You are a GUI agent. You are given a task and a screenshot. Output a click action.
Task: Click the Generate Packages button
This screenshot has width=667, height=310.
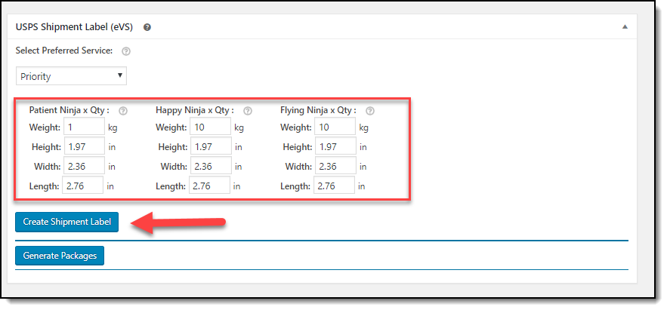[x=60, y=256]
